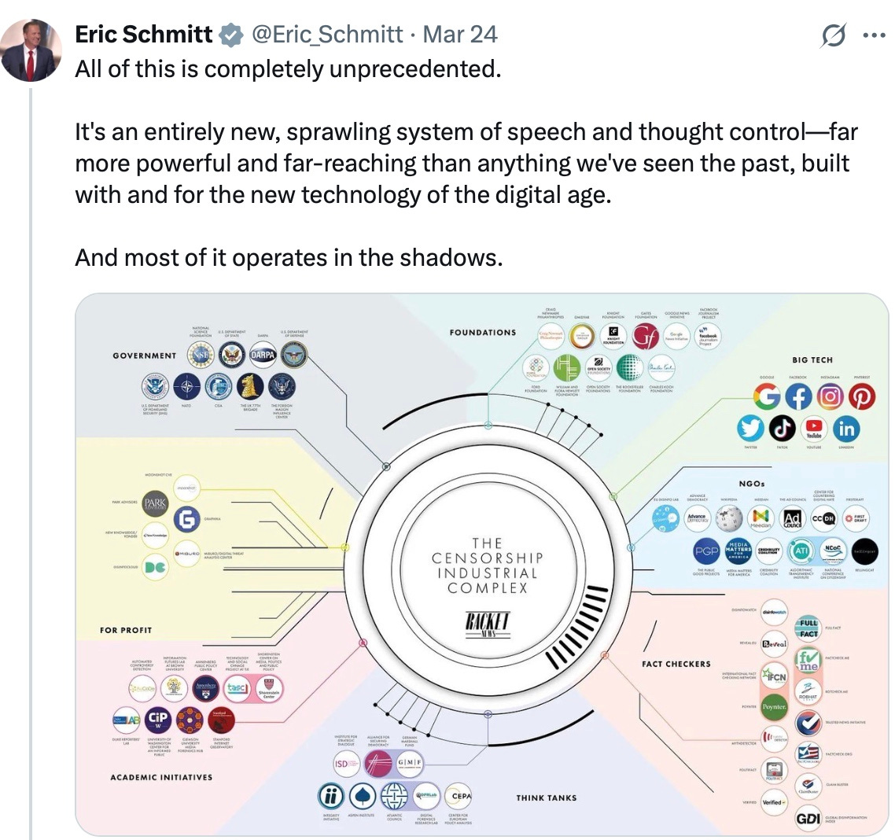Click the CEPA logo in Think Tanks

[x=461, y=796]
